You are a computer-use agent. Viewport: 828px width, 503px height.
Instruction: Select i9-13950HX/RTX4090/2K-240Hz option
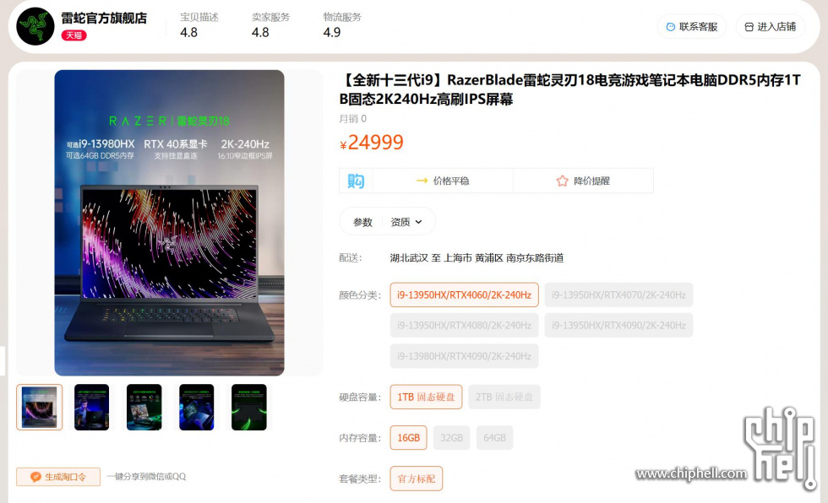[618, 325]
